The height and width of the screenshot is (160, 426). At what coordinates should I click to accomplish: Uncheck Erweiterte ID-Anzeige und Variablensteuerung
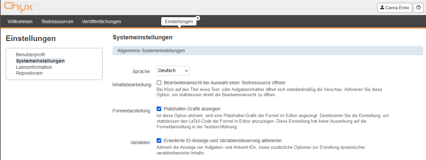[x=159, y=140]
